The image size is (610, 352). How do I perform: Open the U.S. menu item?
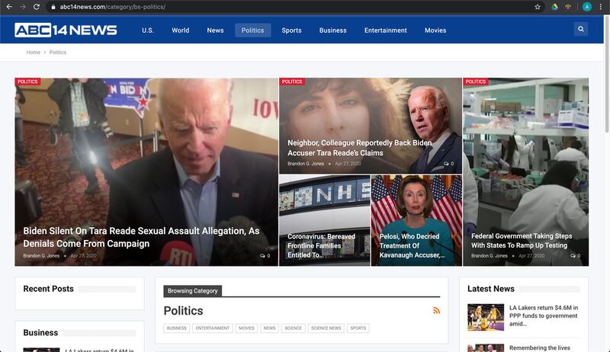tap(148, 30)
